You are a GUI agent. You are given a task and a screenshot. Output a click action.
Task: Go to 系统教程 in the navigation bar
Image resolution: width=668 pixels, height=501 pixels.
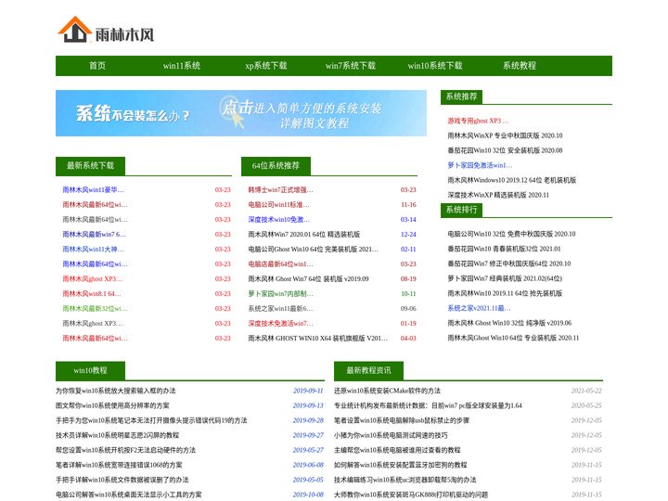tap(519, 66)
